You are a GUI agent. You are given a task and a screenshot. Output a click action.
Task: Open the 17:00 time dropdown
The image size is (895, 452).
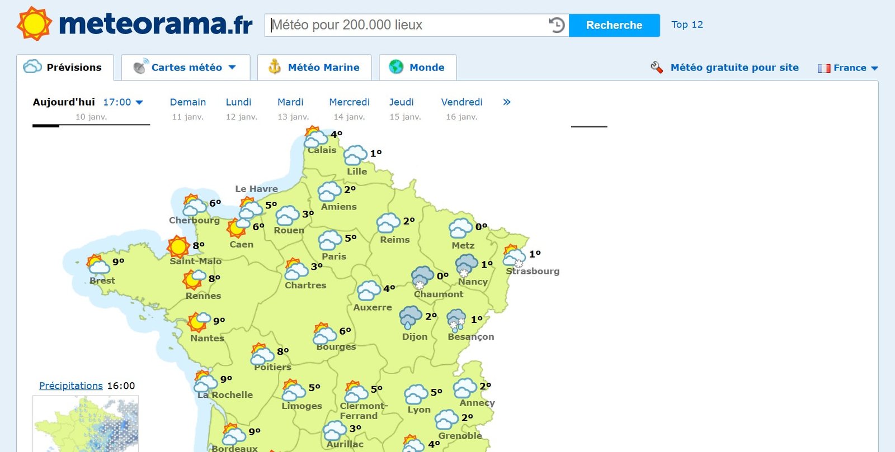coord(123,102)
